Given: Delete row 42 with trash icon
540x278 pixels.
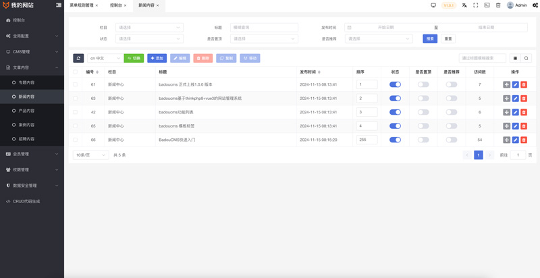Looking at the screenshot, I should [x=524, y=112].
